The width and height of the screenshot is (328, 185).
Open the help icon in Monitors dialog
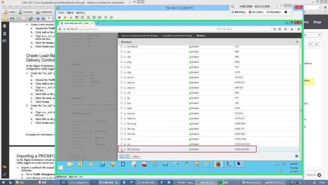(297, 156)
